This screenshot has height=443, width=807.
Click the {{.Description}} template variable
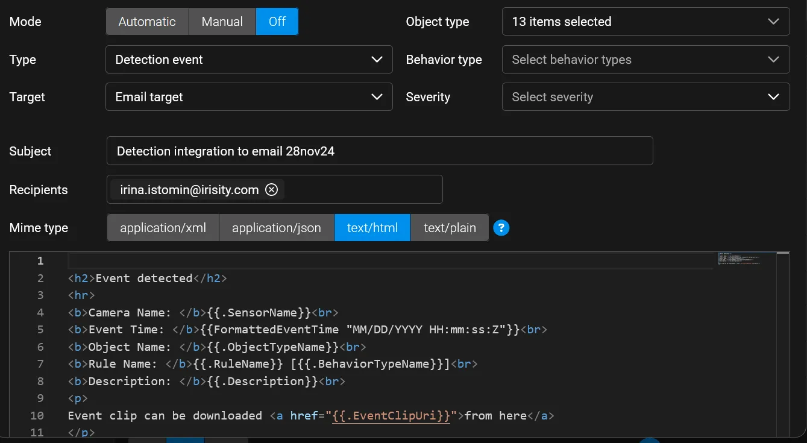(x=263, y=382)
